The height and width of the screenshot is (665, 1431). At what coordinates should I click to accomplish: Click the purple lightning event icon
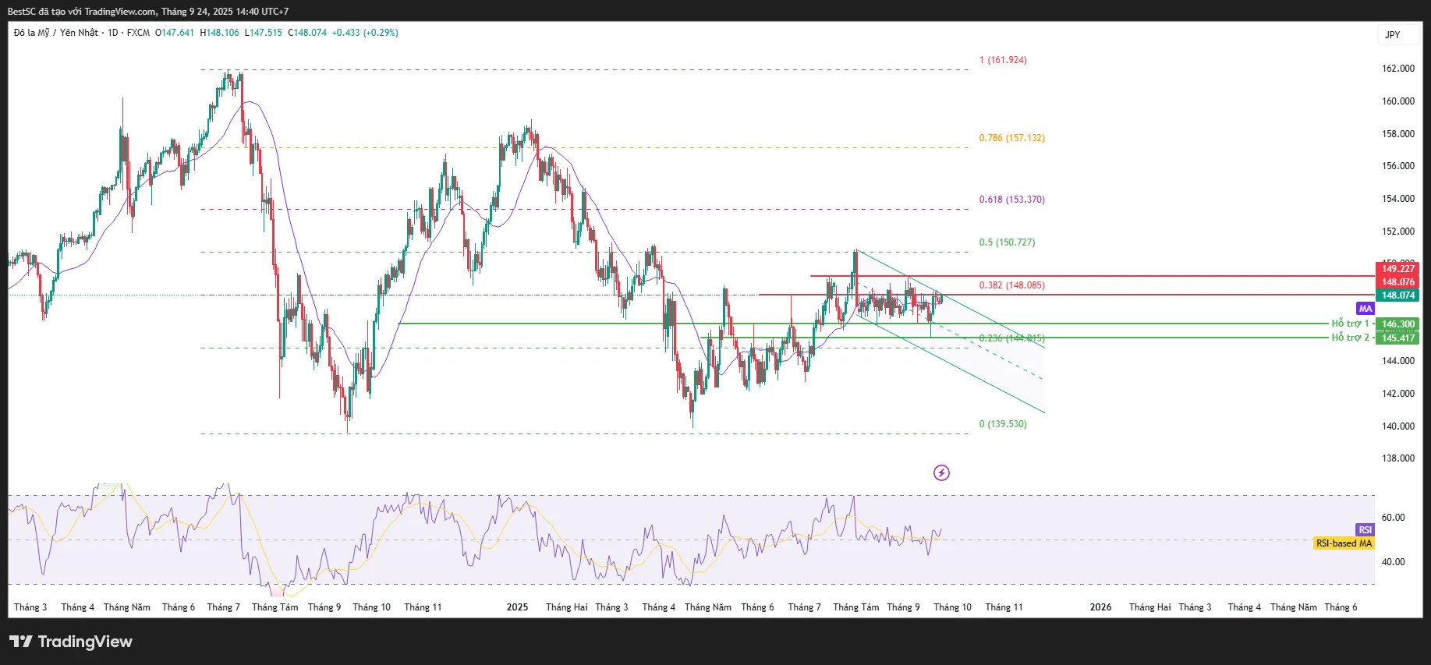[941, 472]
